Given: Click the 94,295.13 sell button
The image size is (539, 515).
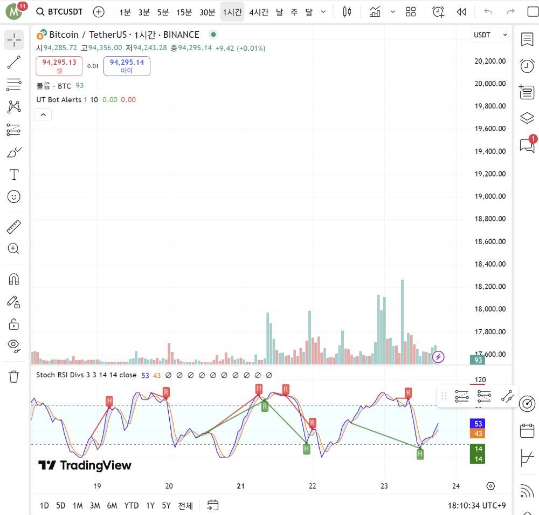Looking at the screenshot, I should click(59, 66).
